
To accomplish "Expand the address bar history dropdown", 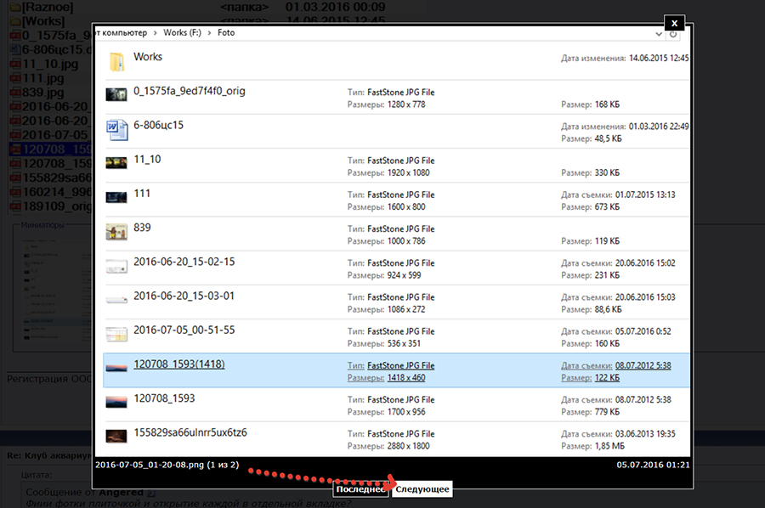I will pyautogui.click(x=660, y=33).
